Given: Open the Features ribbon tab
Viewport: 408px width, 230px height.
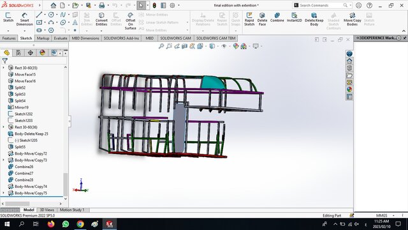Looking at the screenshot, I should click(x=9, y=38).
